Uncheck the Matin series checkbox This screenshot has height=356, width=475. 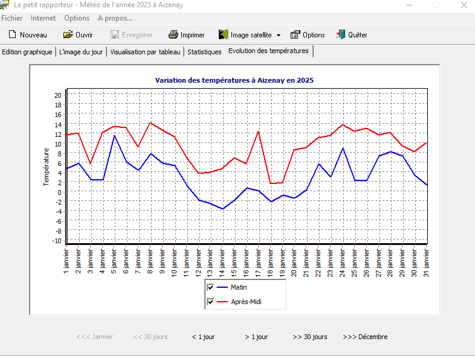pyautogui.click(x=211, y=287)
